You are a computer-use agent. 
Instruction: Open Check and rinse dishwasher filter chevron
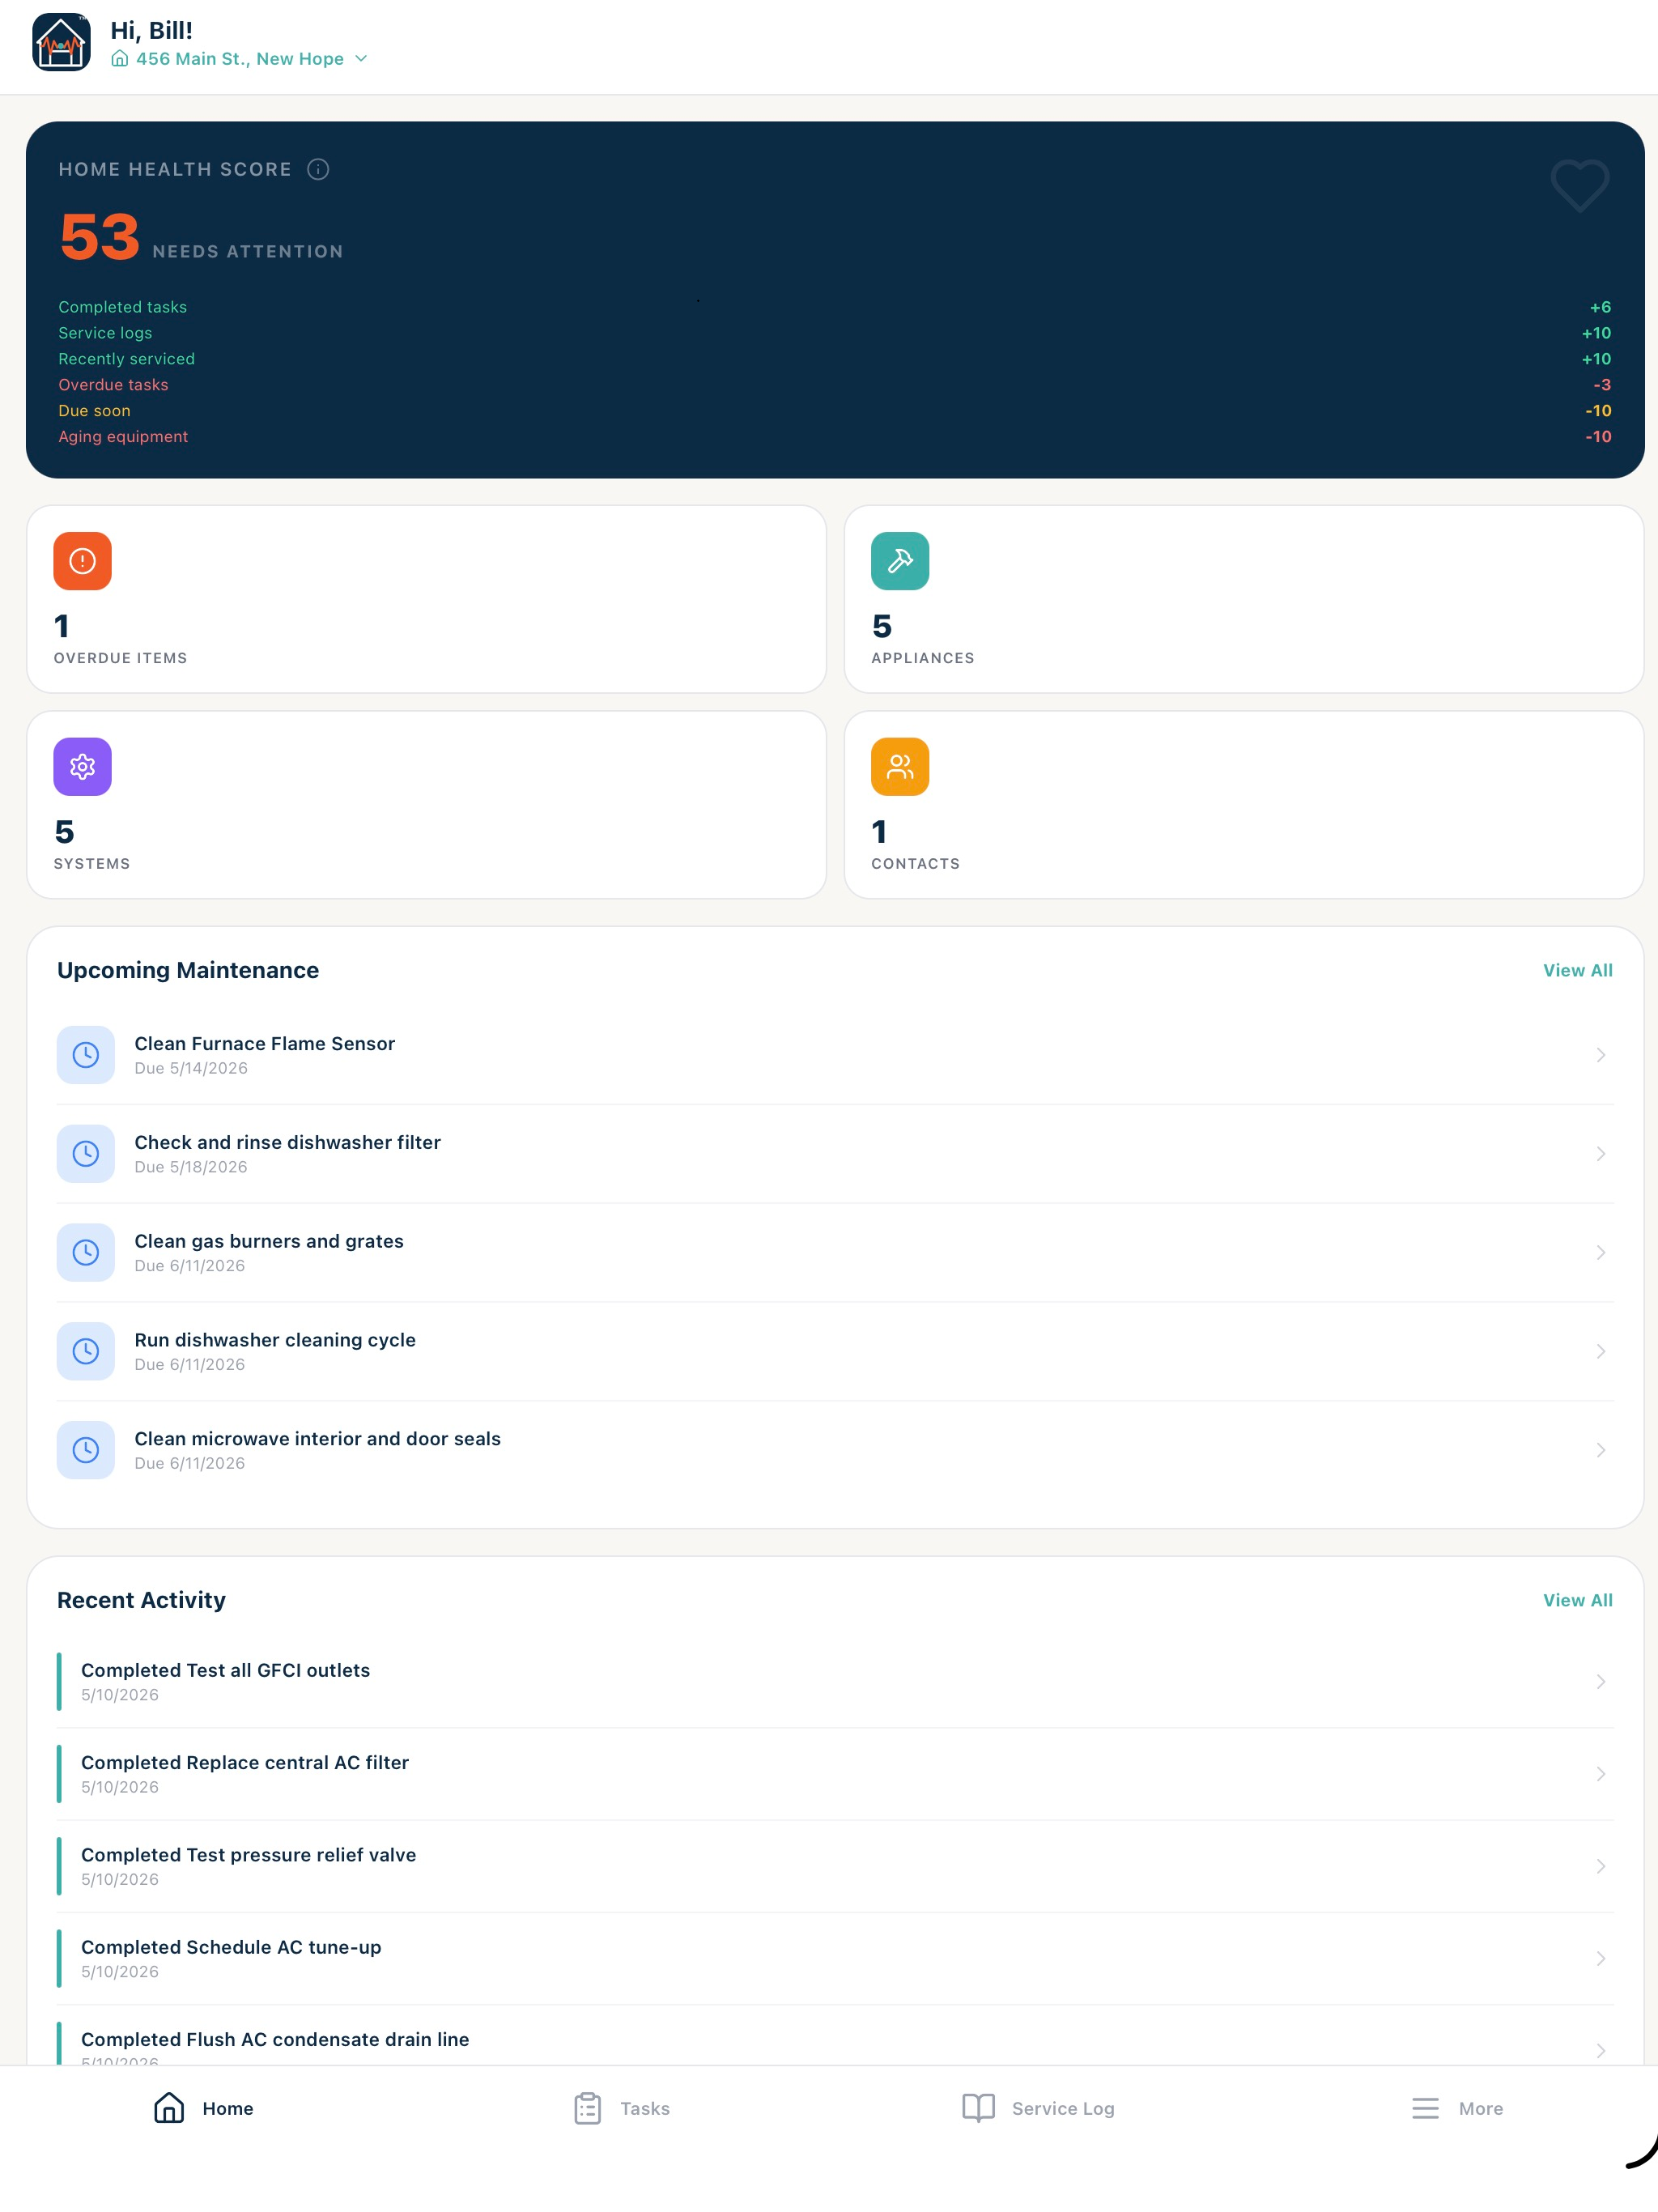point(1600,1154)
